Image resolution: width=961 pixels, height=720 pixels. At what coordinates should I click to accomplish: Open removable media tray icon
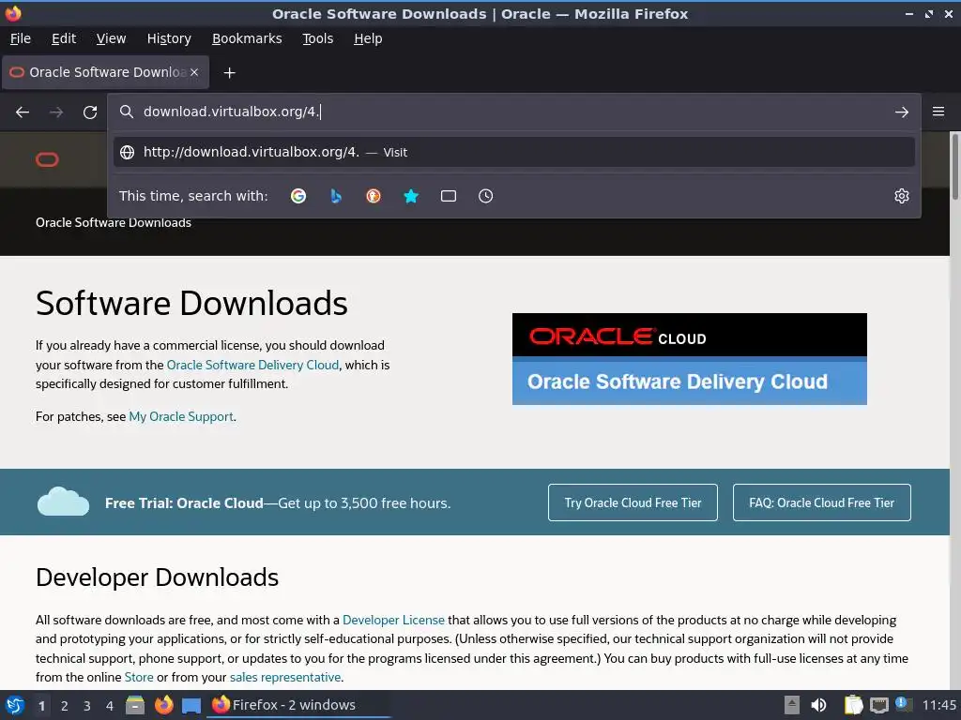(792, 705)
